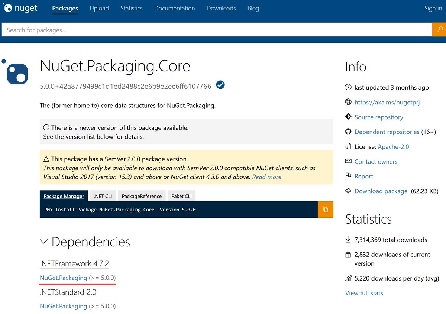Click the clock icon next to last updated
The width and height of the screenshot is (446, 314).
pyautogui.click(x=348, y=87)
